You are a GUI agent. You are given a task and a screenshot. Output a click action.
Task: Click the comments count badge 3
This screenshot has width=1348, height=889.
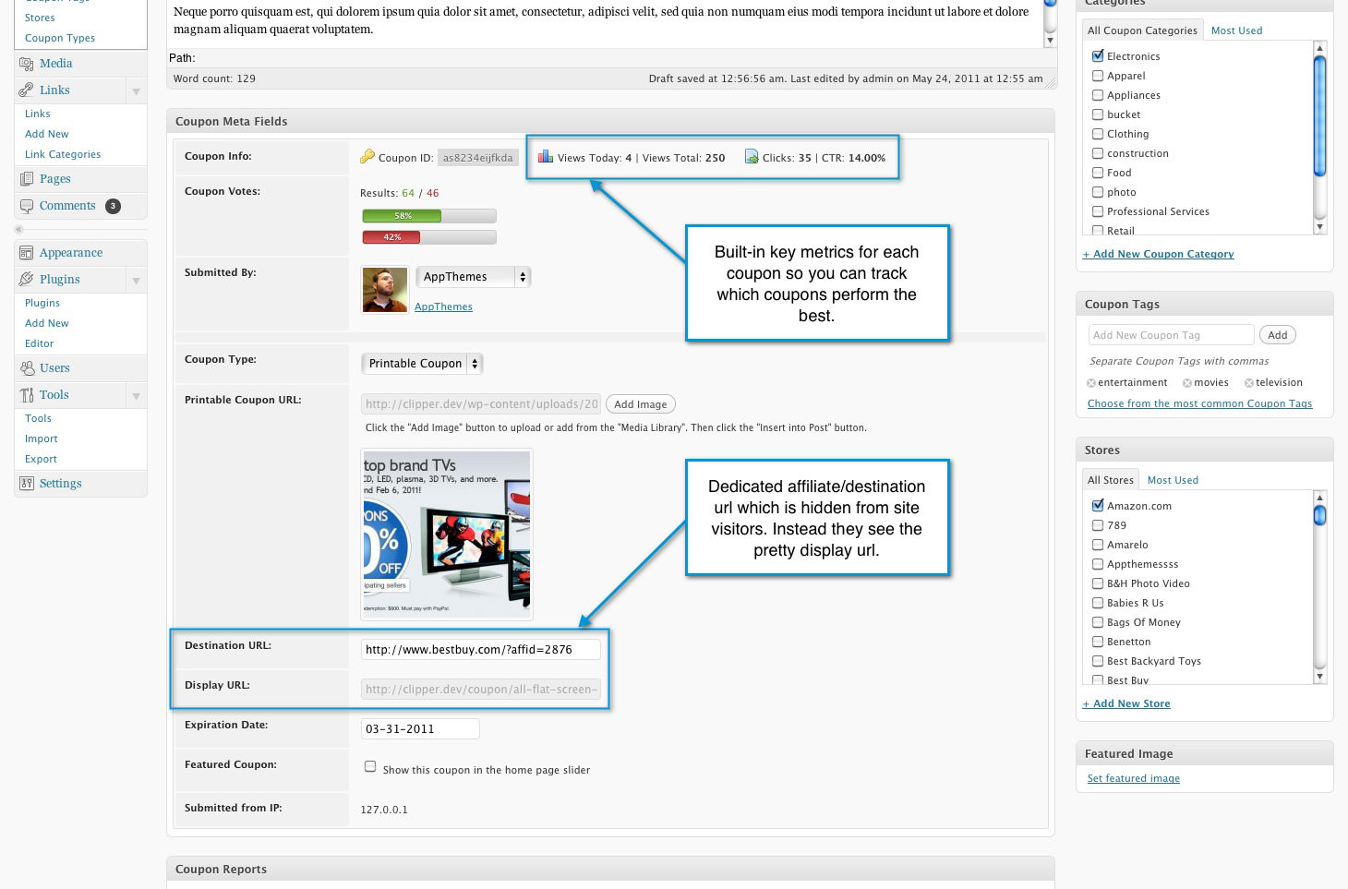pos(113,206)
